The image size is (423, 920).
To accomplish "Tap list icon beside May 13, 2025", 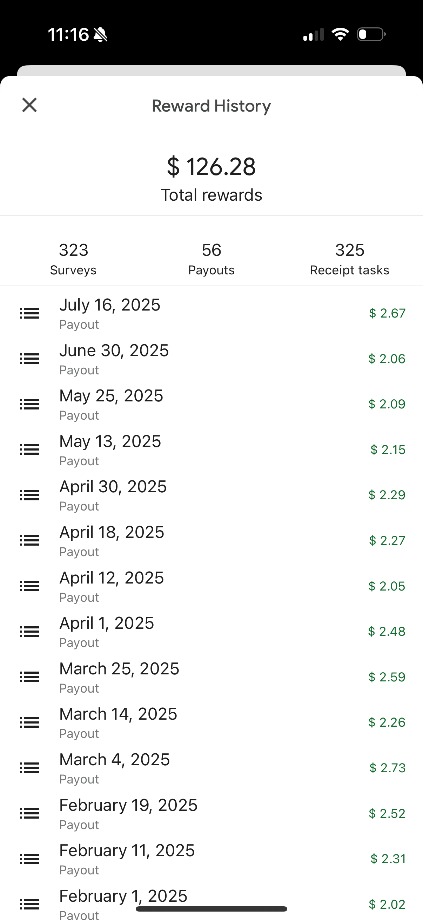I will (x=29, y=449).
